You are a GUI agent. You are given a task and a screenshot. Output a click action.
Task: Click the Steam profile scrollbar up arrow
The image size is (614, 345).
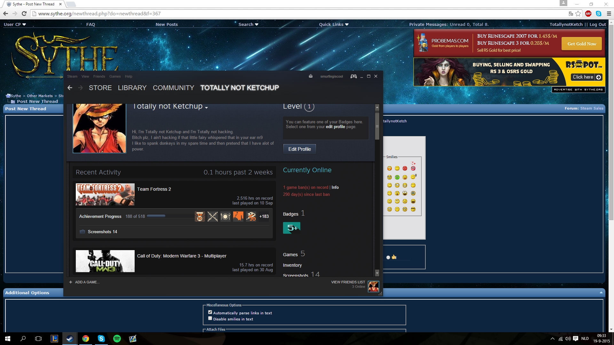(377, 107)
